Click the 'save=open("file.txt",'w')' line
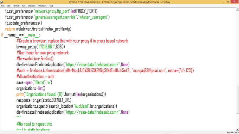239x134 pixels. point(34,82)
